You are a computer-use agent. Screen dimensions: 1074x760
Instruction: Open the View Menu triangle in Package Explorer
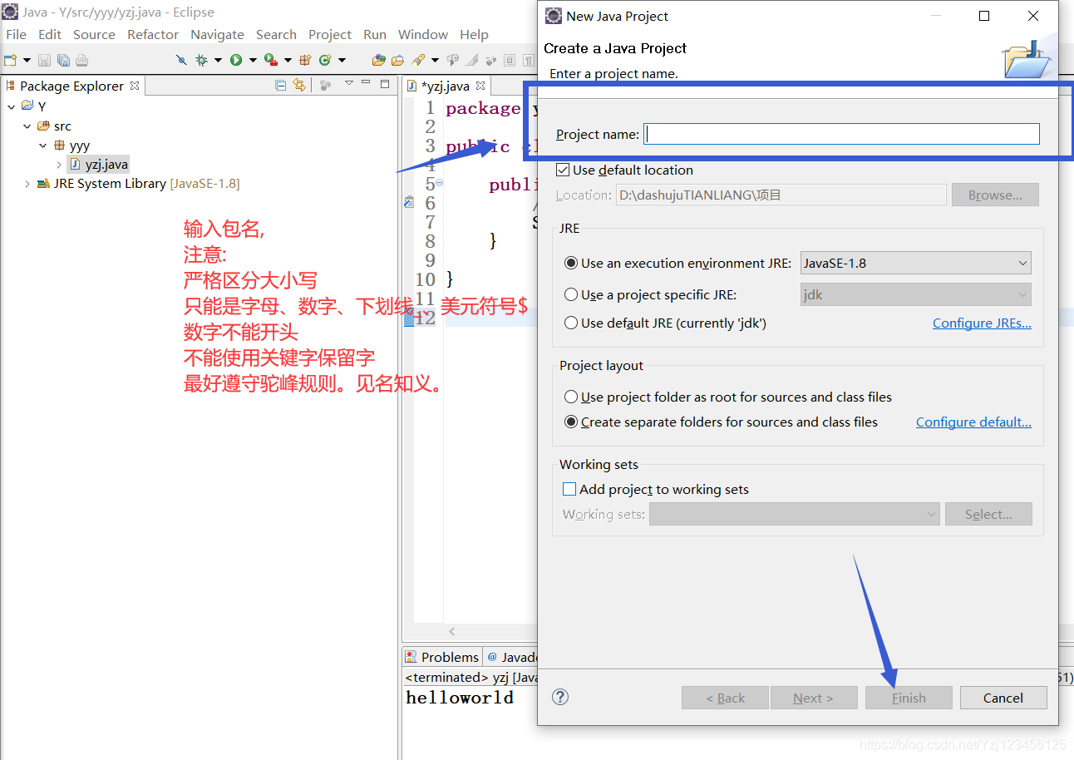click(349, 83)
